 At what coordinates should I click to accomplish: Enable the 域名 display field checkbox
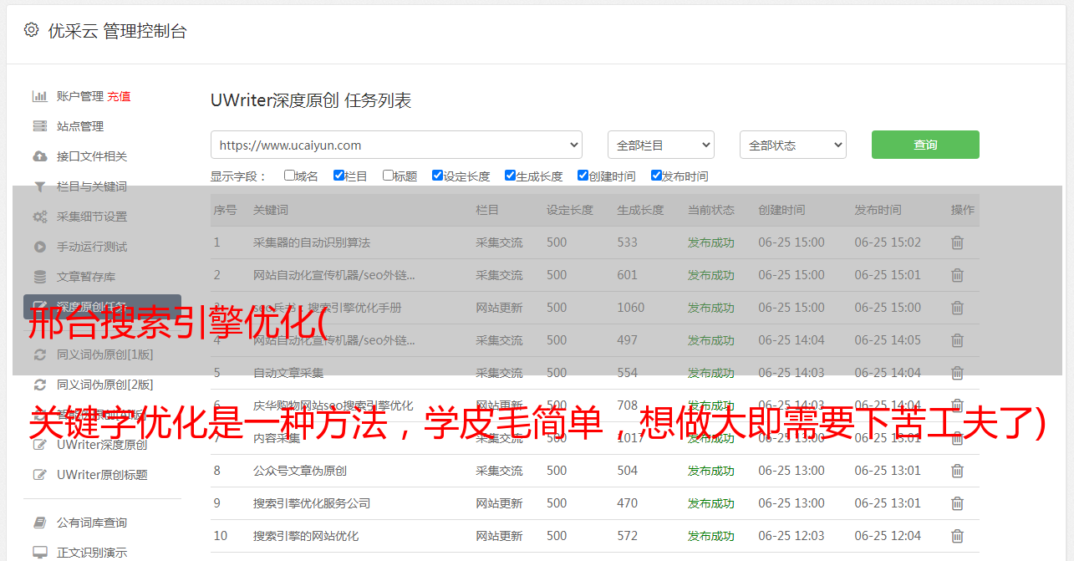289,176
